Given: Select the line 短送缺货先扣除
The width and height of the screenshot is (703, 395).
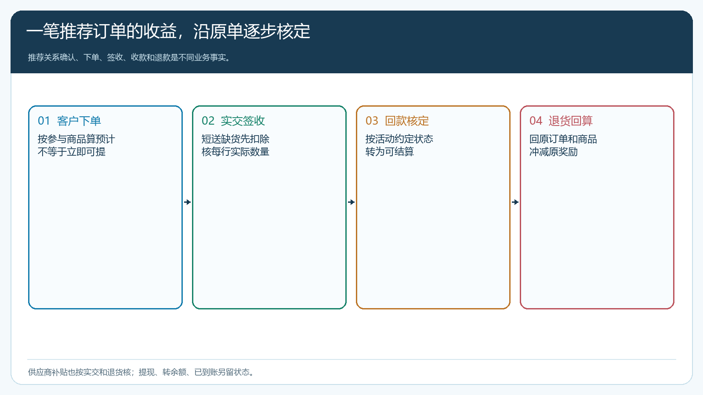Looking at the screenshot, I should (236, 139).
